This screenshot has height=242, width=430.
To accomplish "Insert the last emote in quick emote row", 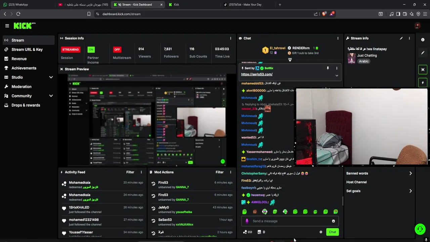I will coord(336,212).
